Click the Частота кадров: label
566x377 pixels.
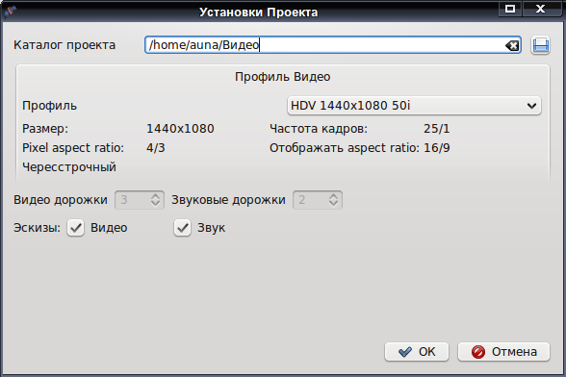(x=319, y=129)
